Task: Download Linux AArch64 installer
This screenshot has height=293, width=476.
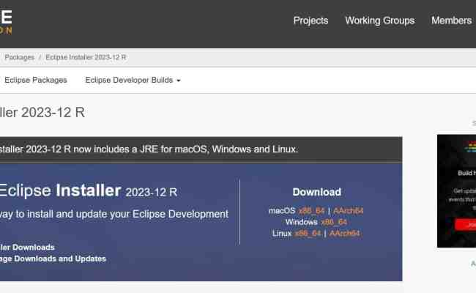Action: pos(345,233)
